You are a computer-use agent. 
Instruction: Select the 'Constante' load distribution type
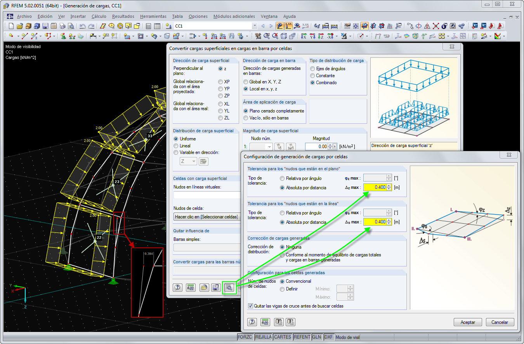tap(312, 76)
